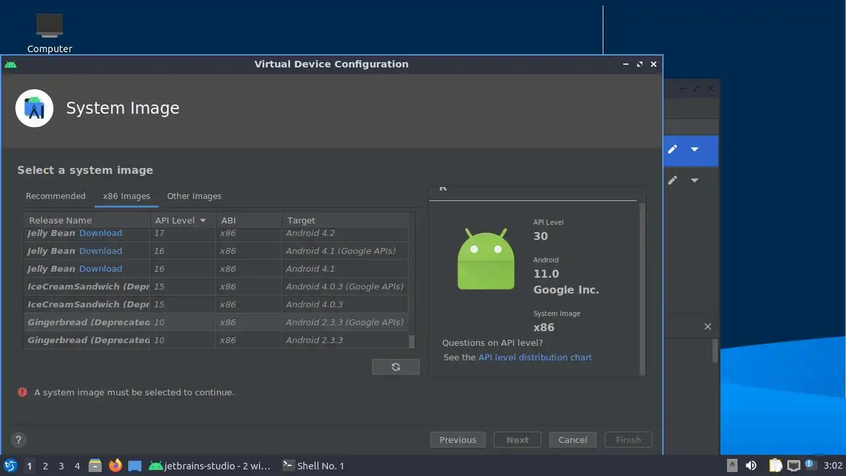Click the Google Inc. vendor text
846x476 pixels.
[566, 290]
